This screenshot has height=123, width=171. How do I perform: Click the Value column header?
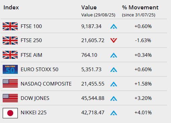(x=89, y=7)
